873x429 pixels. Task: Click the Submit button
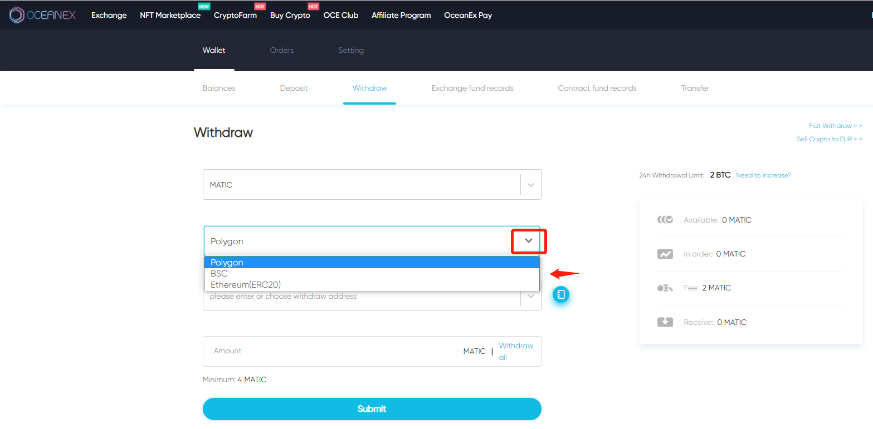pyautogui.click(x=372, y=409)
